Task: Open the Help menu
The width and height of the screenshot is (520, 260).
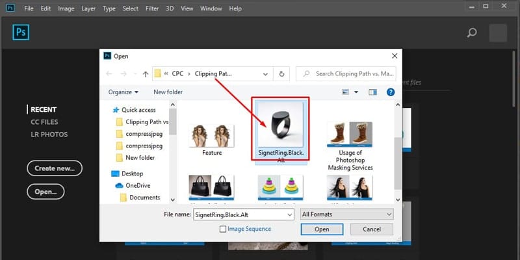Action: pyautogui.click(x=235, y=8)
